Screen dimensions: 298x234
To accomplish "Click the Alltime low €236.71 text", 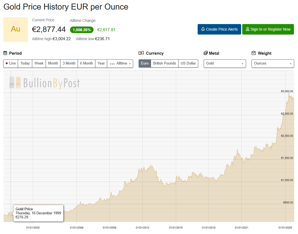I will 93,39.
